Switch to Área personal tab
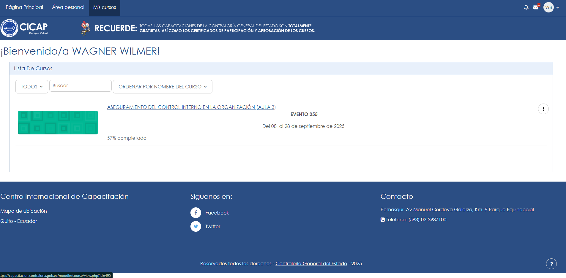Screen dimensions: 566x278 pos(68,7)
